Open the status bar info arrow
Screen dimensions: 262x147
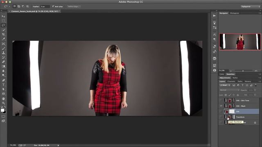tap(58, 145)
